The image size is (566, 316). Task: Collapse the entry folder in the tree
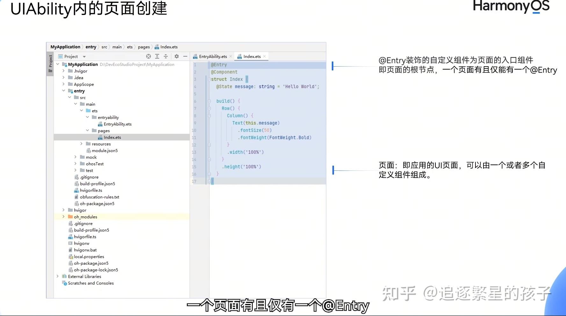point(63,91)
